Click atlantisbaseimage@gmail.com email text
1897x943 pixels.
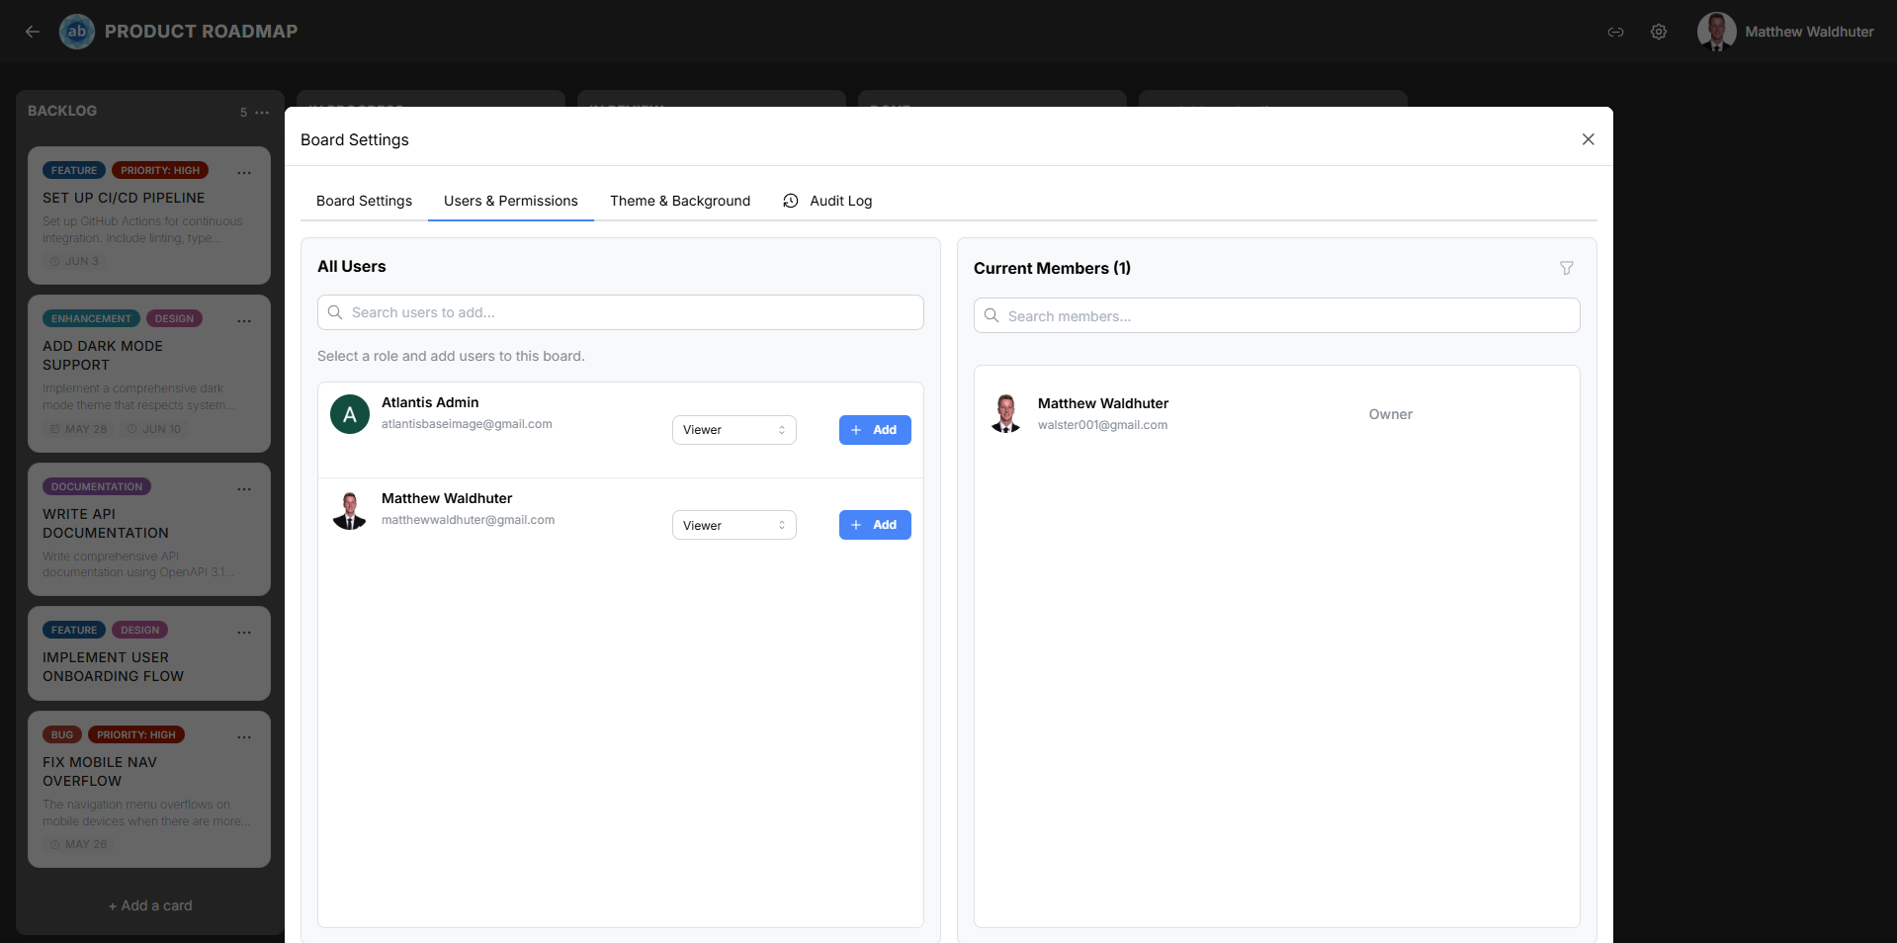tap(467, 424)
